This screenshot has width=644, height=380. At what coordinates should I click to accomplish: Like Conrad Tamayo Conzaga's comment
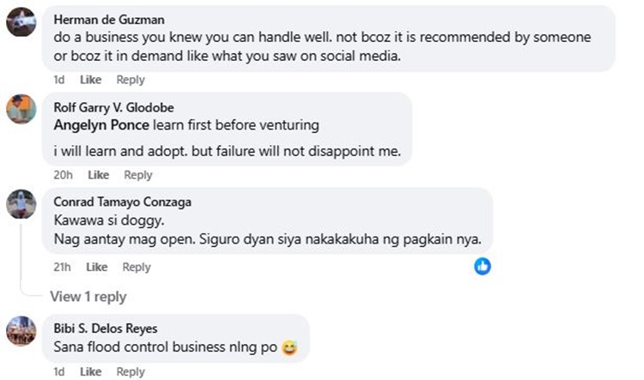(97, 268)
